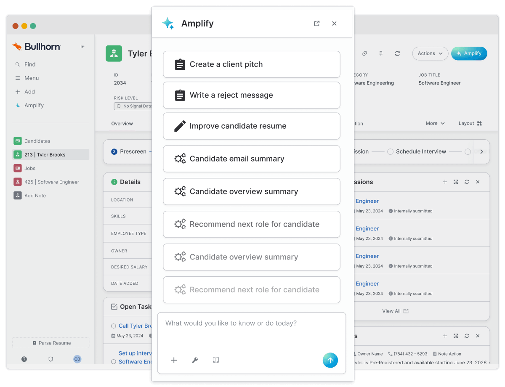The image size is (505, 387).
Task: Open the CD user avatar
Action: (x=77, y=359)
